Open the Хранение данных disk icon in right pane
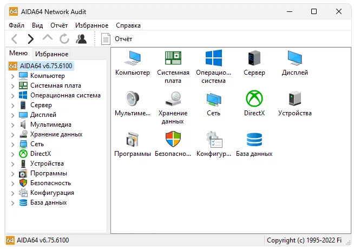The image size is (354, 249). [x=173, y=99]
